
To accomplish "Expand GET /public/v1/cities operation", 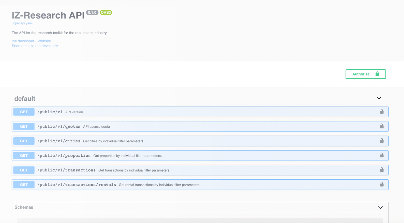I will click(x=200, y=141).
